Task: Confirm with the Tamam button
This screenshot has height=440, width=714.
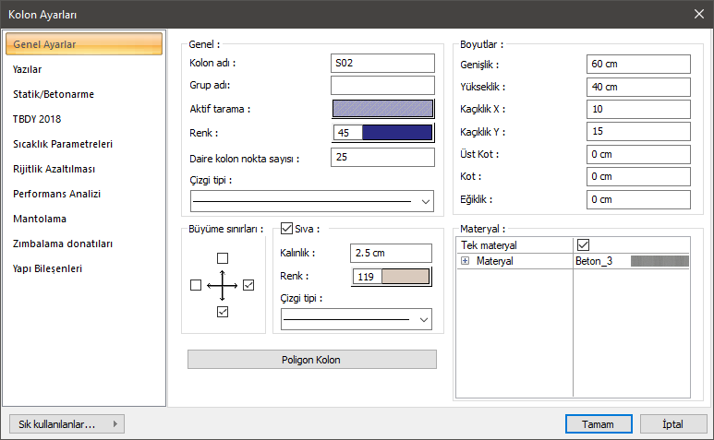Action: 599,424
